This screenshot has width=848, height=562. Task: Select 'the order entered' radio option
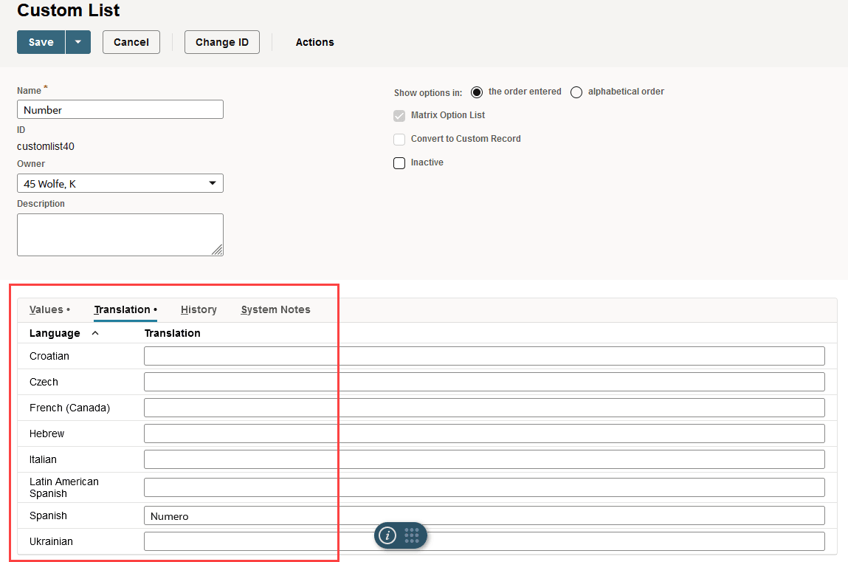click(477, 92)
